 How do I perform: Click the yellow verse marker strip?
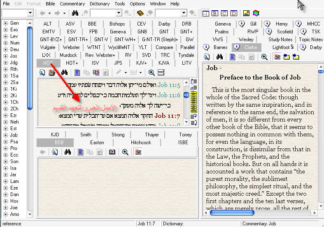[194, 102]
